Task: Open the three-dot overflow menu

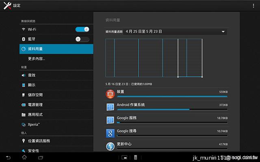Action: [x=253, y=6]
